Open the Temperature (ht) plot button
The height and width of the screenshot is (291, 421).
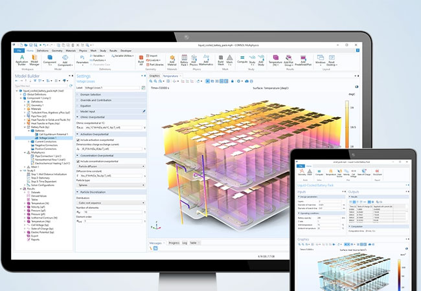pos(275,60)
